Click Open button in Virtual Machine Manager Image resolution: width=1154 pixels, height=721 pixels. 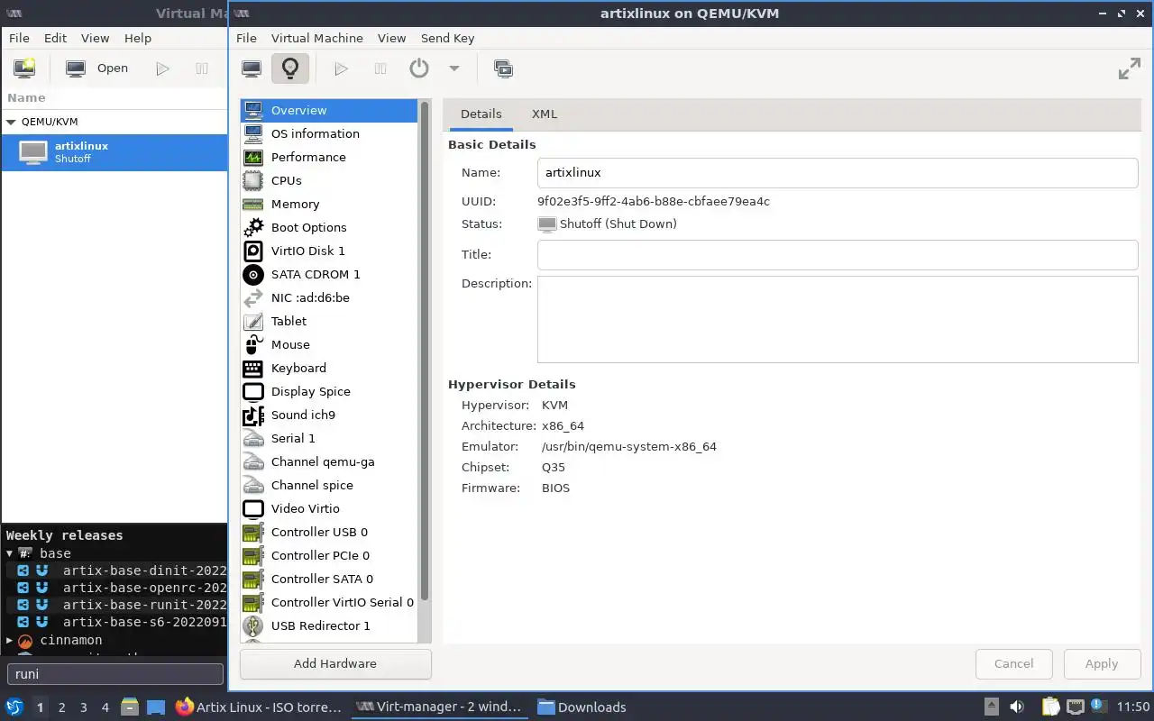(98, 68)
